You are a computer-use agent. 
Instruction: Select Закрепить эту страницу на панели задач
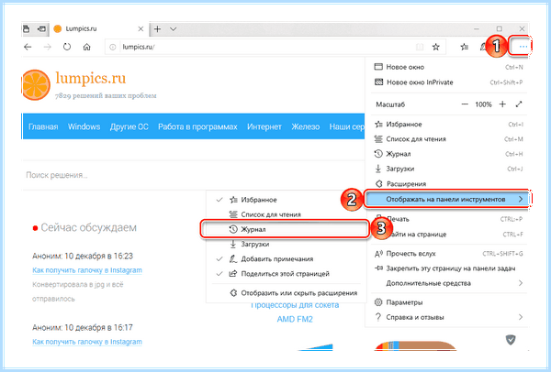(449, 268)
